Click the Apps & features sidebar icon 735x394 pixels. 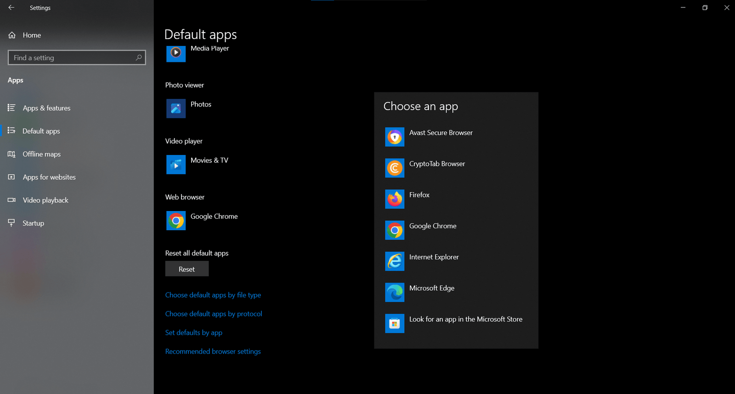pos(11,108)
